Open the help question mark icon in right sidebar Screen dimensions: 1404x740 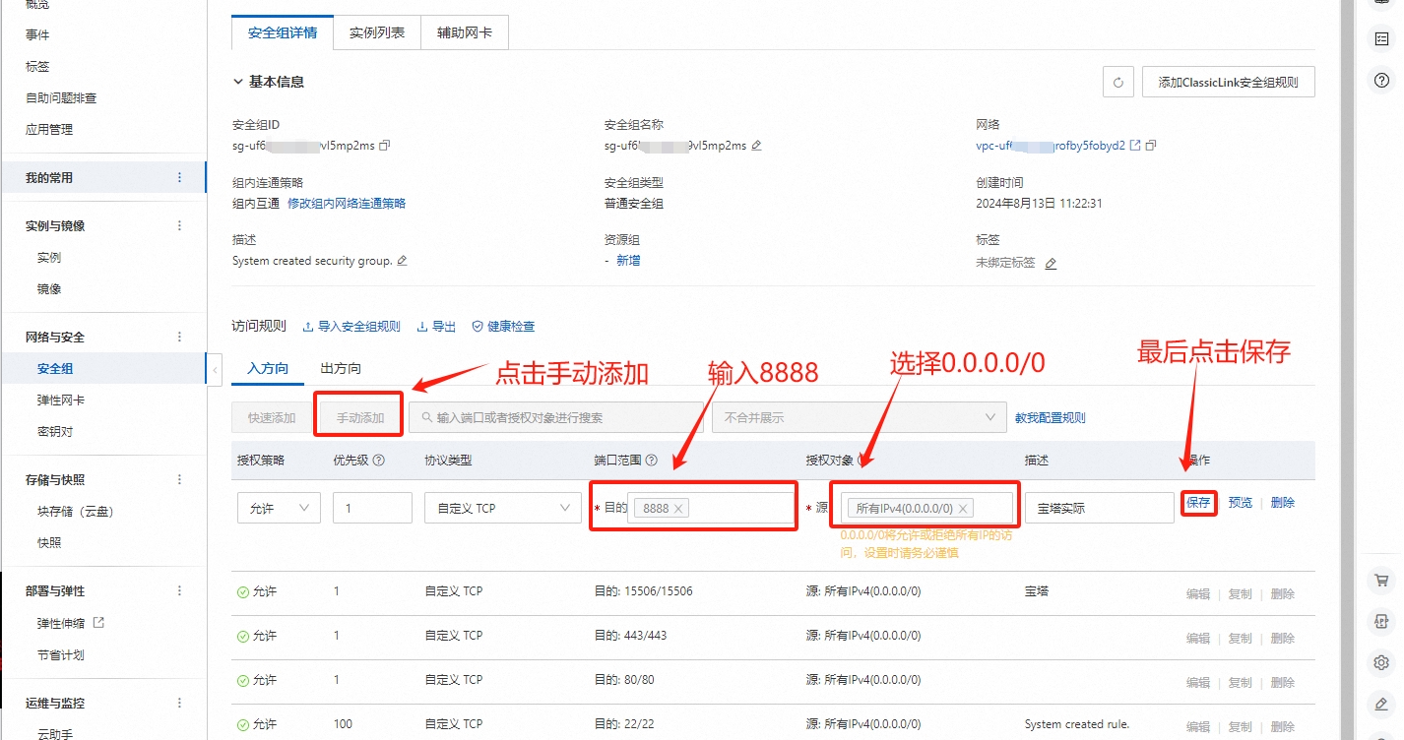pos(1381,81)
